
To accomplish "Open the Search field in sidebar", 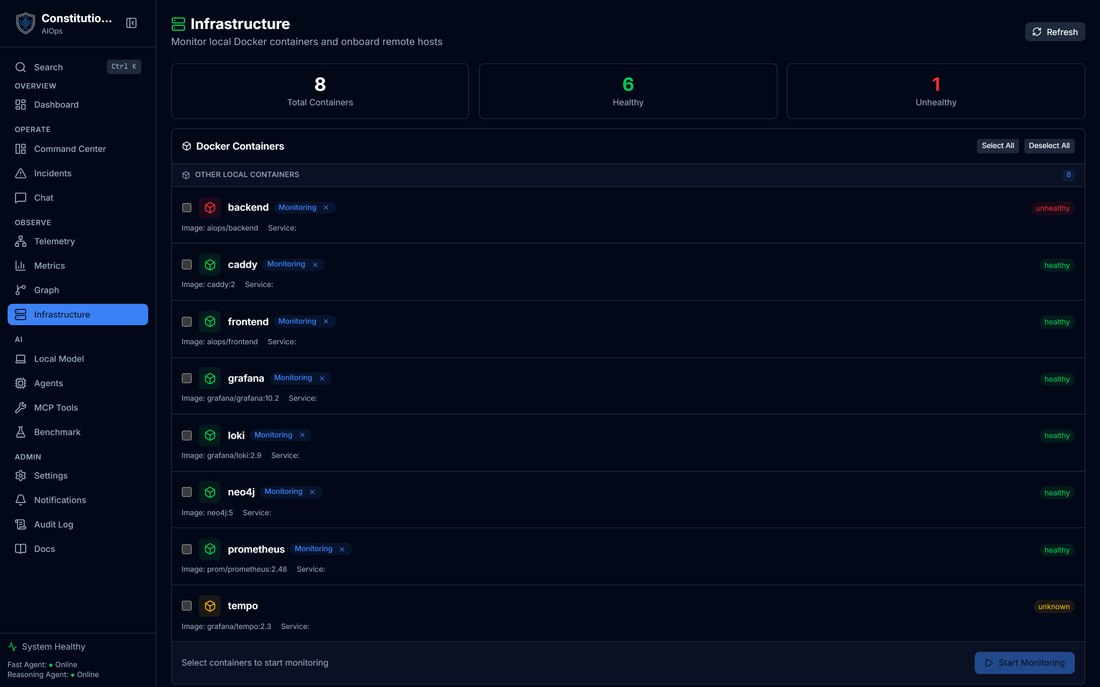I will (x=78, y=67).
